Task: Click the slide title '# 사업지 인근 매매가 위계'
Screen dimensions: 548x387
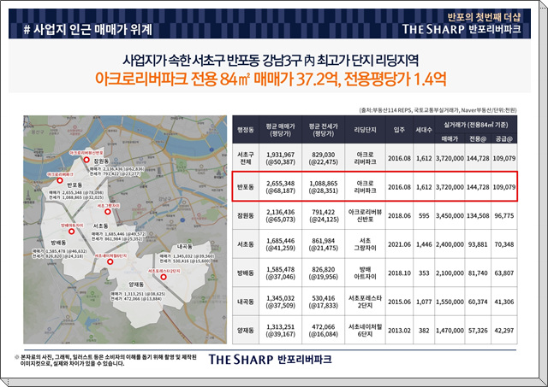Action: pyautogui.click(x=87, y=29)
